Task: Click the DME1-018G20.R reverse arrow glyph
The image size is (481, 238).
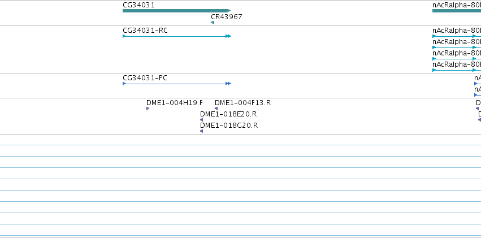Action: 202,131
